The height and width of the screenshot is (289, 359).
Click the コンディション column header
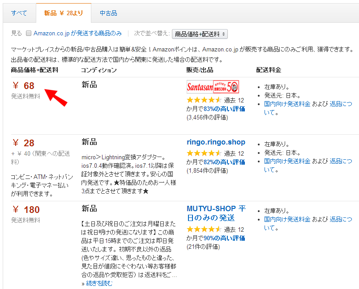98,70
